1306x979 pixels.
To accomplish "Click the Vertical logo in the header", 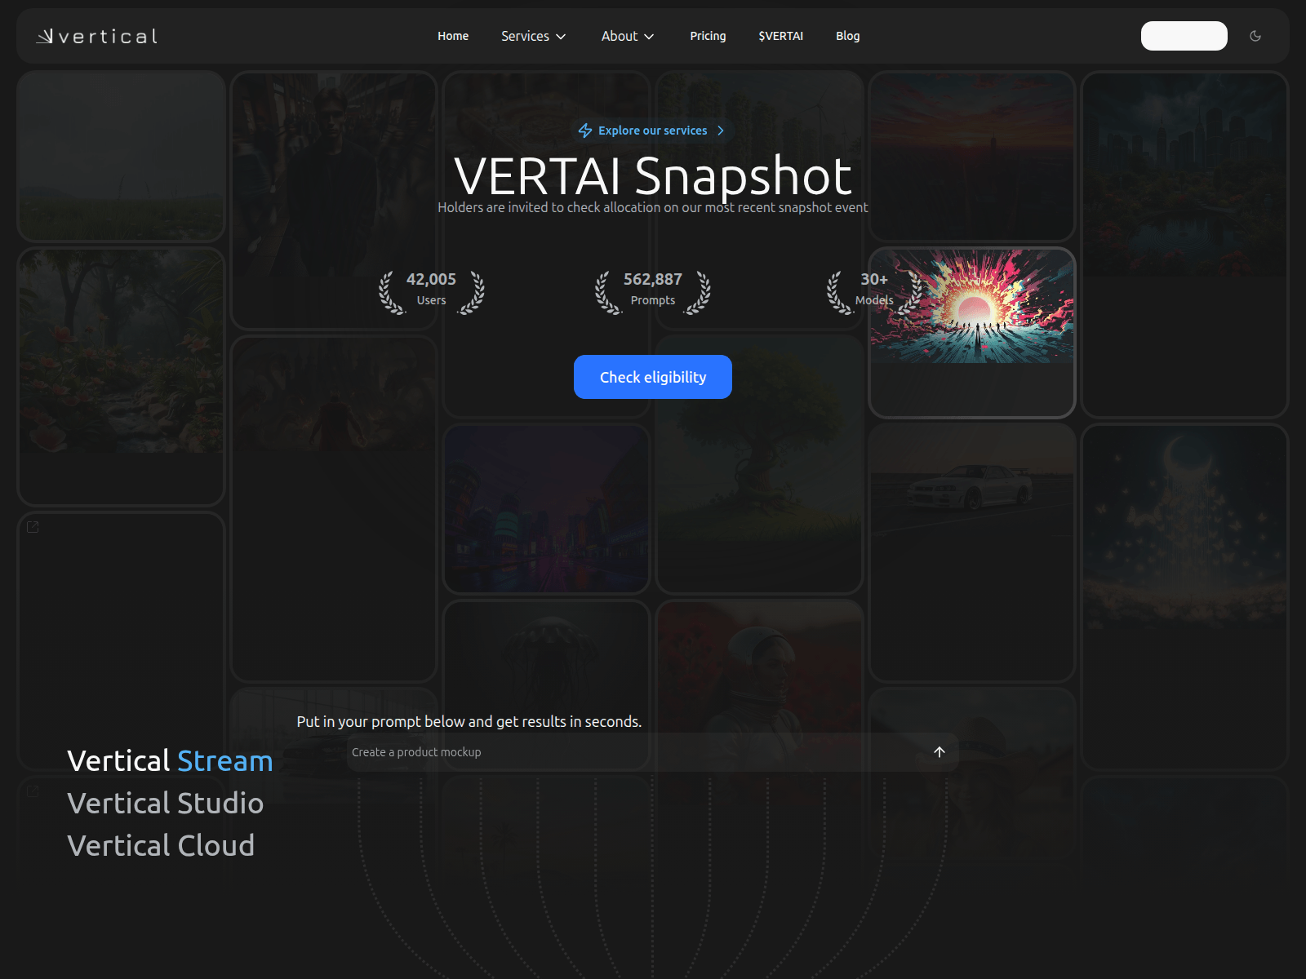I will click(x=97, y=36).
